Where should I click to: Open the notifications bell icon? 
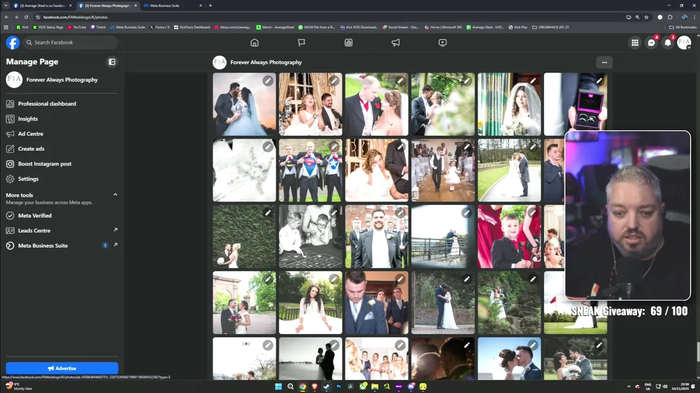(668, 43)
